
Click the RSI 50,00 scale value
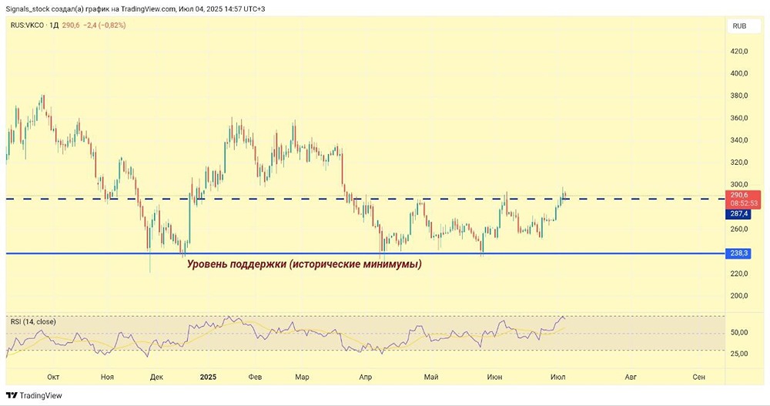739,332
